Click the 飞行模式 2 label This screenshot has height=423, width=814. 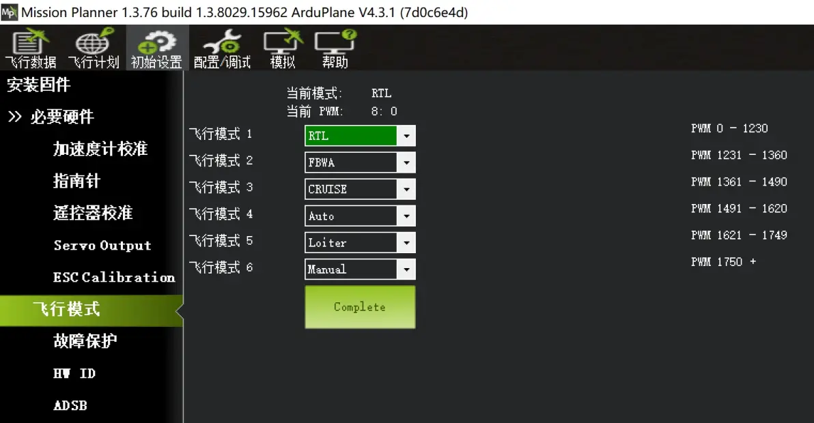tap(221, 161)
